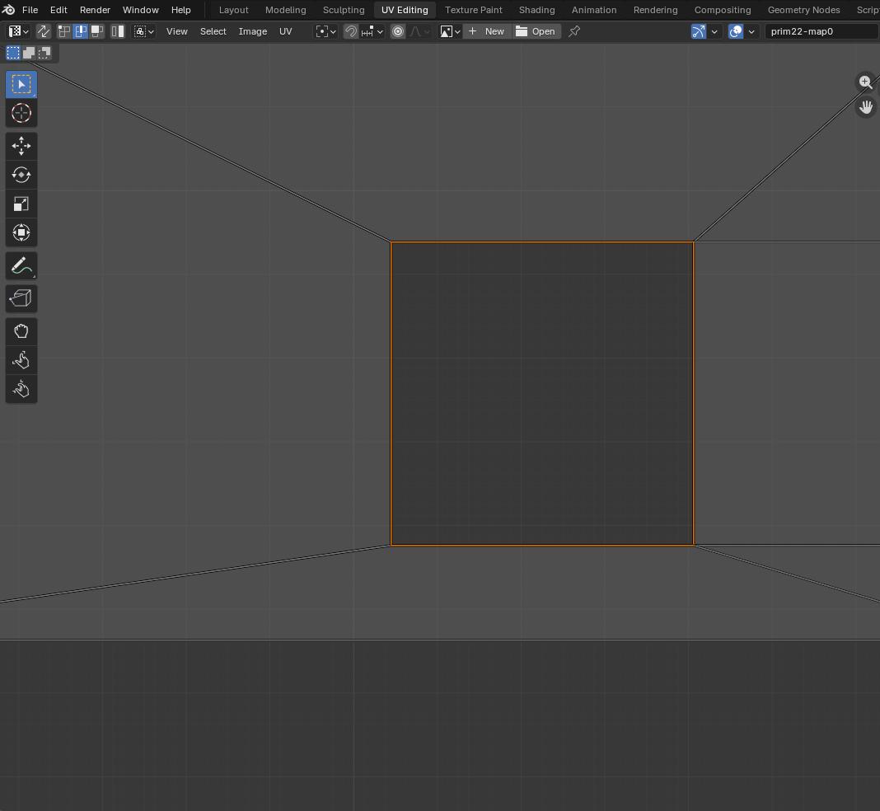Image resolution: width=880 pixels, height=811 pixels.
Task: Browse images to link
Action: 450,31
